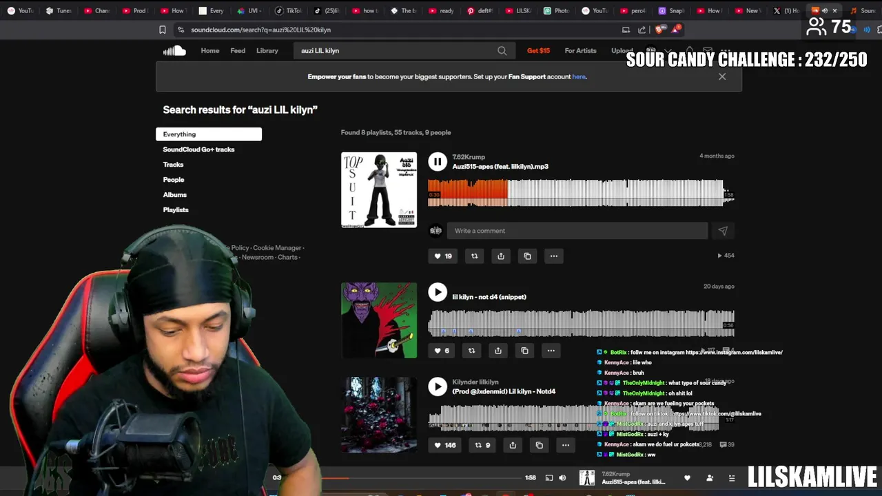The image size is (882, 496).
Task: Mute the bottom player volume
Action: 562,478
